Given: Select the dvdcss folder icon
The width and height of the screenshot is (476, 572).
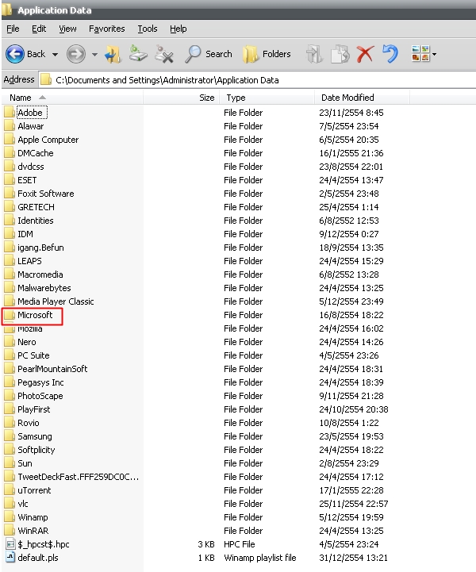Looking at the screenshot, I should click(10, 167).
